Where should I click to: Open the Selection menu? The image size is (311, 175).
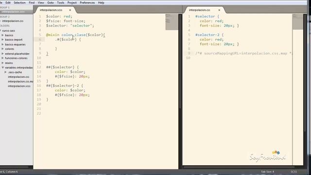pyautogui.click(x=19, y=3)
